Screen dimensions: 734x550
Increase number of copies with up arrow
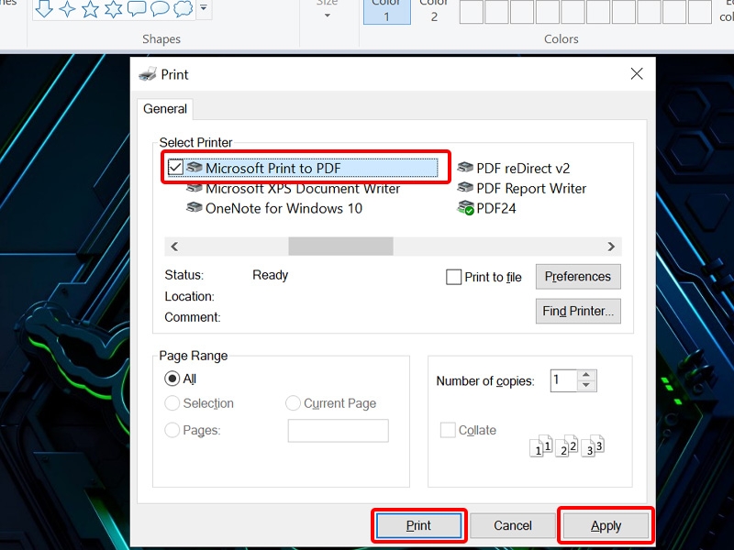coord(586,375)
